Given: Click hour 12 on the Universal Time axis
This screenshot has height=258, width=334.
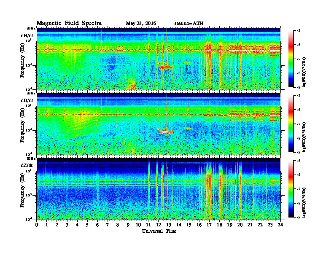Looking at the screenshot, I should click(x=159, y=225).
